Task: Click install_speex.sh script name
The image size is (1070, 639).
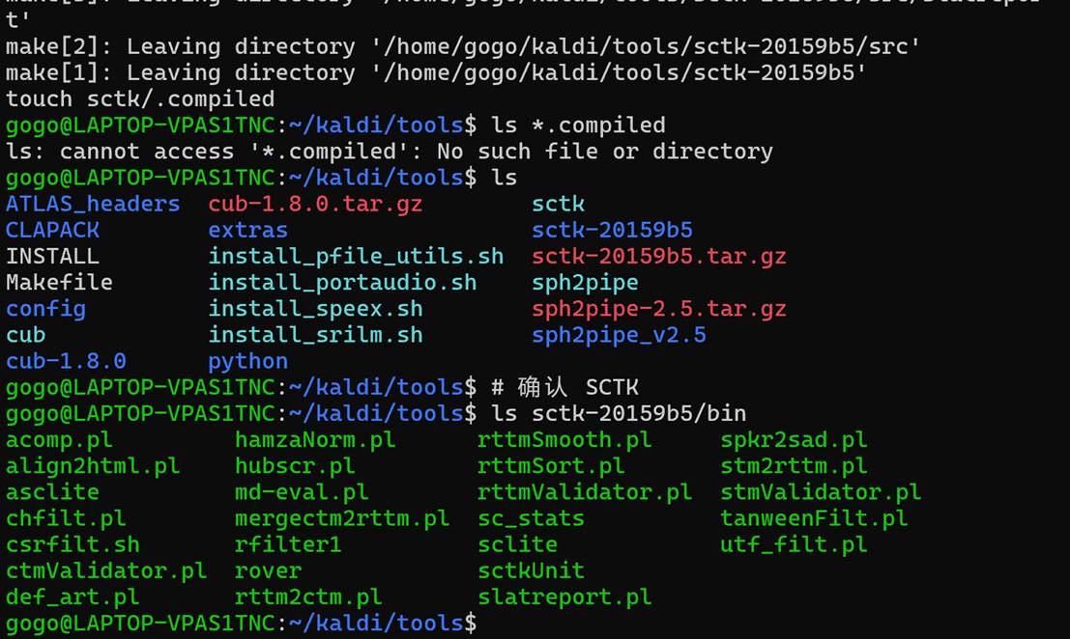Action: (315, 309)
